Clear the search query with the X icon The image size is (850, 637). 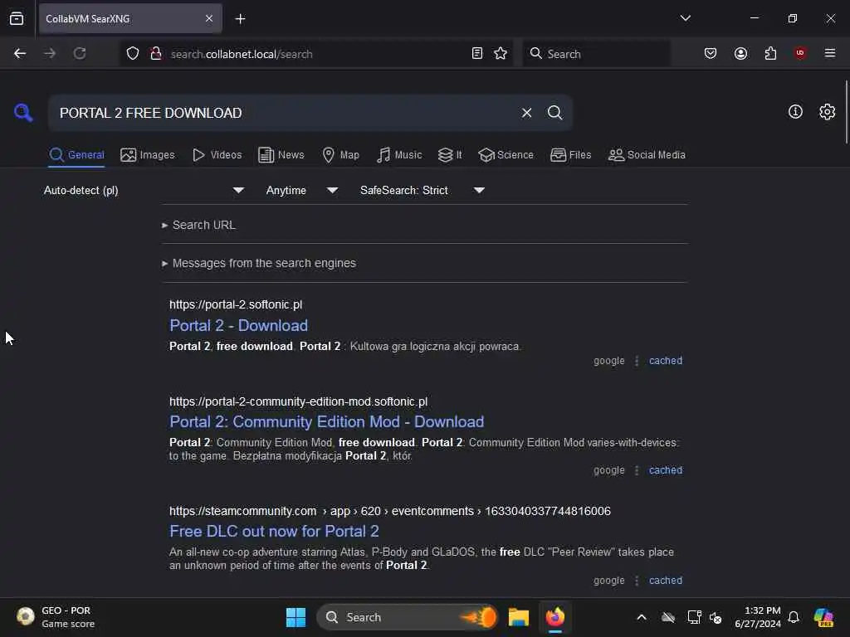pyautogui.click(x=526, y=113)
